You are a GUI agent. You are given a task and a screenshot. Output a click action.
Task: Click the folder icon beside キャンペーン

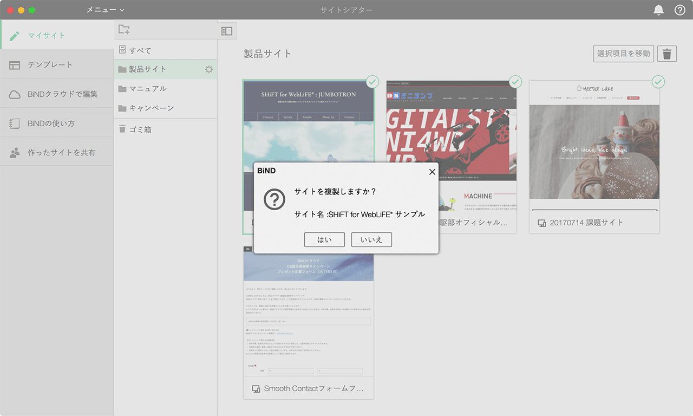click(x=122, y=108)
